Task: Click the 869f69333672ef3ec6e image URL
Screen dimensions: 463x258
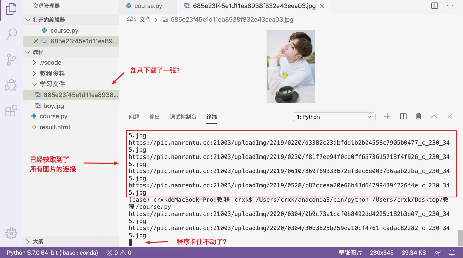Action: [x=289, y=174]
